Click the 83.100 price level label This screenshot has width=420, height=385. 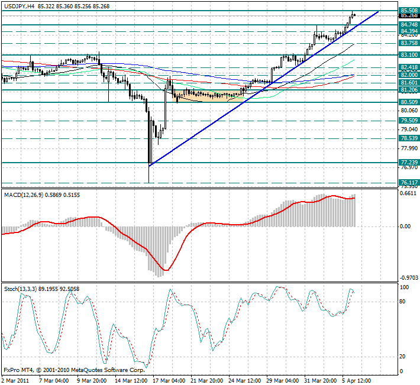pos(409,55)
